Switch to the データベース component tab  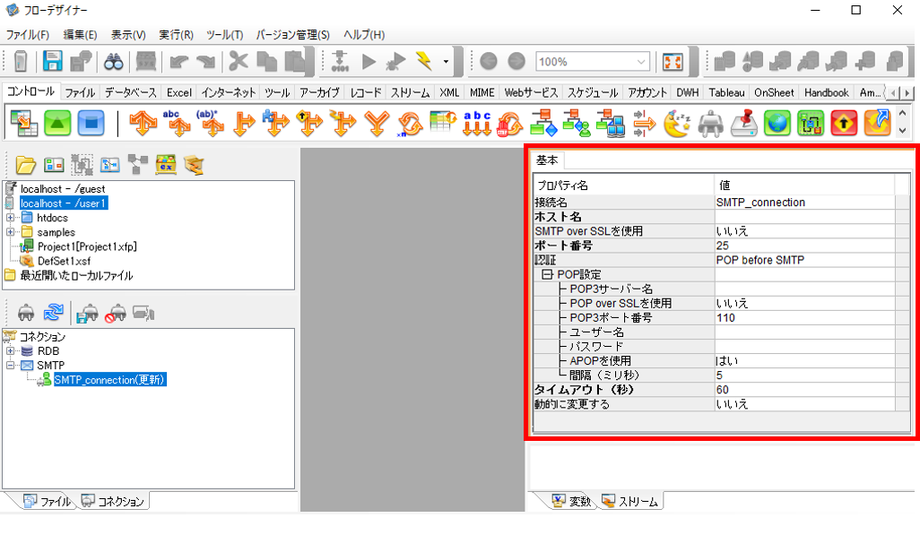[130, 92]
